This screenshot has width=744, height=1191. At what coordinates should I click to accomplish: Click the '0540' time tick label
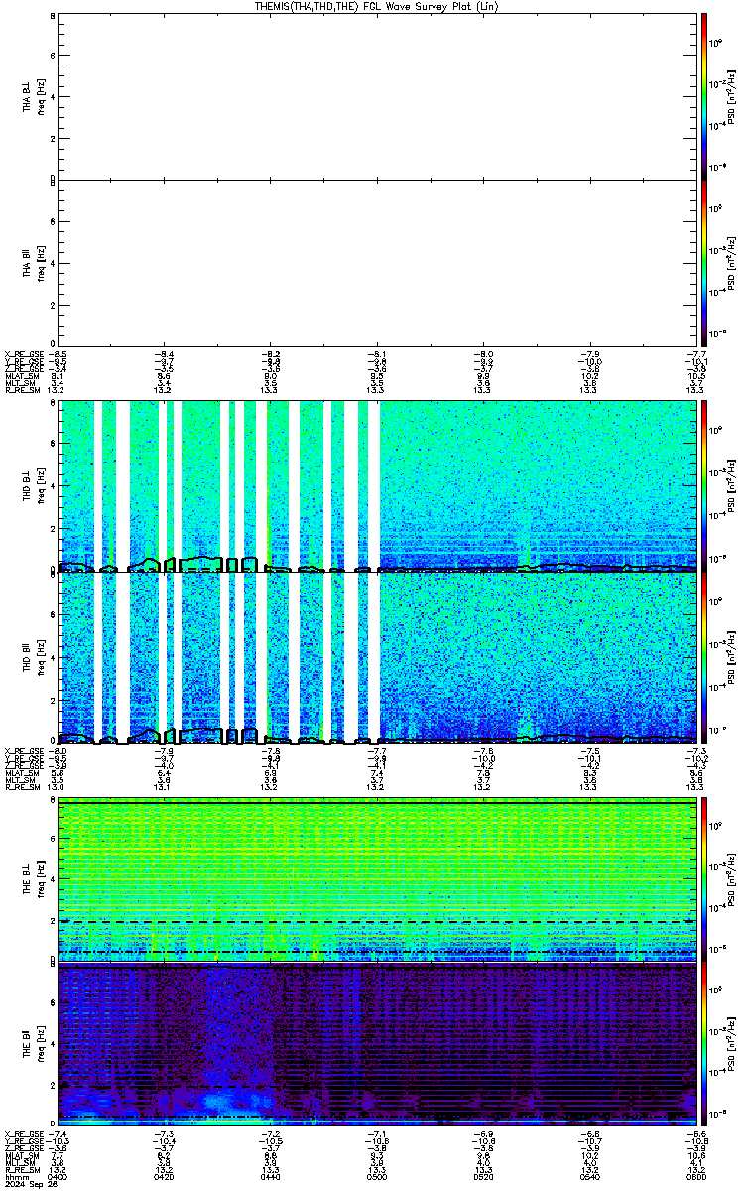[x=588, y=1177]
